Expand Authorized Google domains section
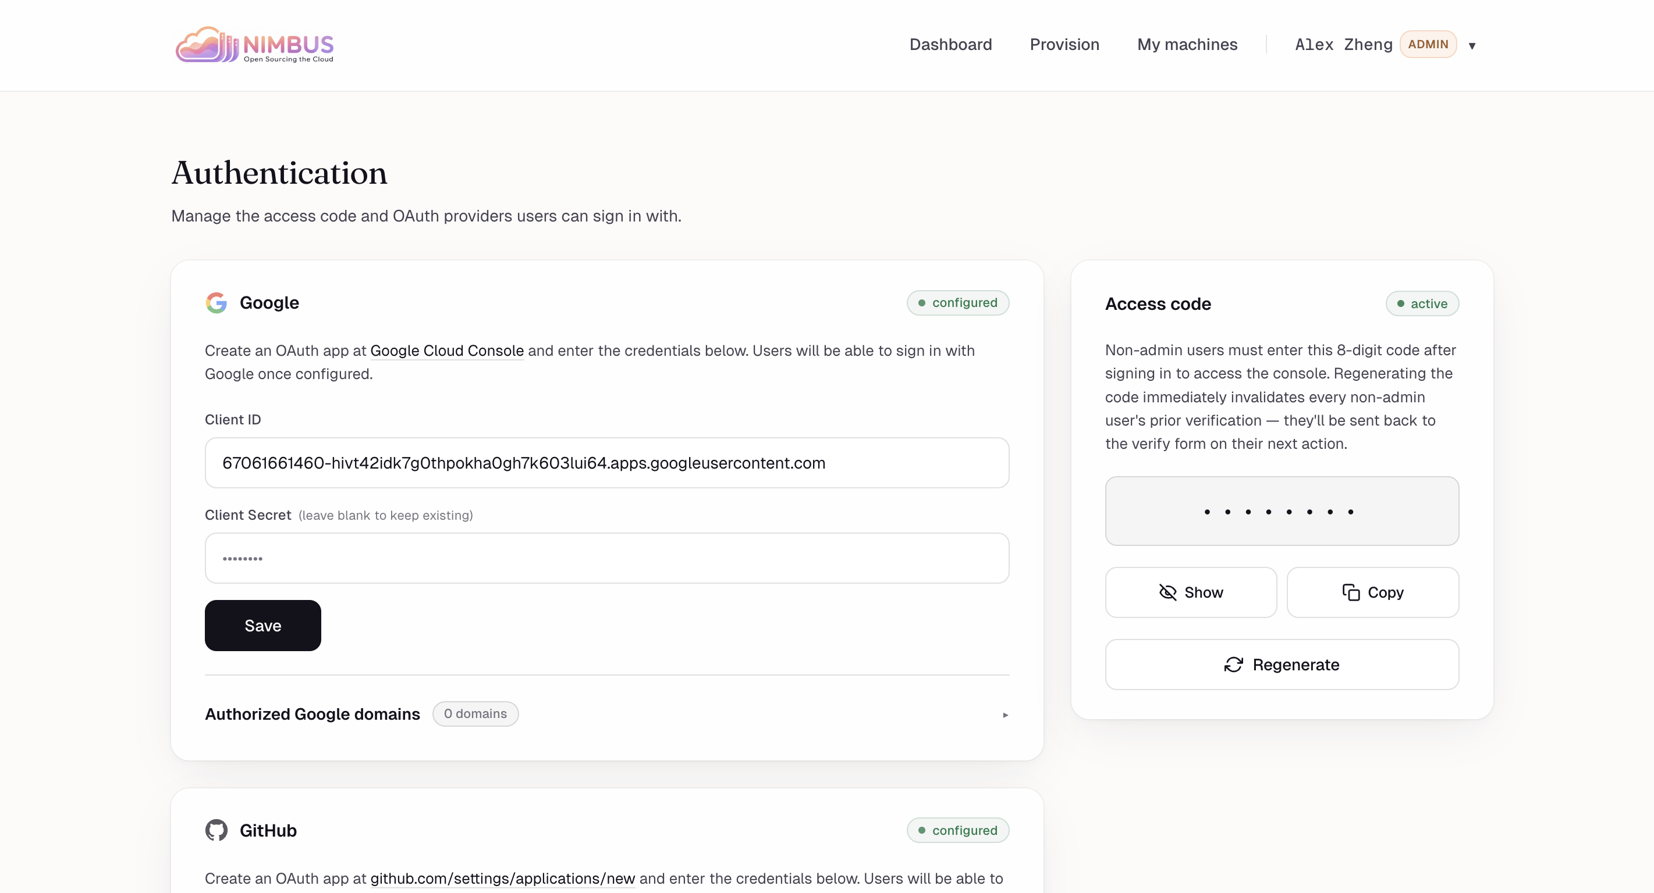Viewport: 1654px width, 893px height. pos(1005,715)
